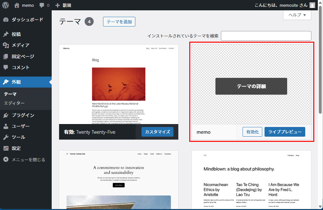Click the WordPress logo icon
The height and width of the screenshot is (210, 323).
point(5,5)
